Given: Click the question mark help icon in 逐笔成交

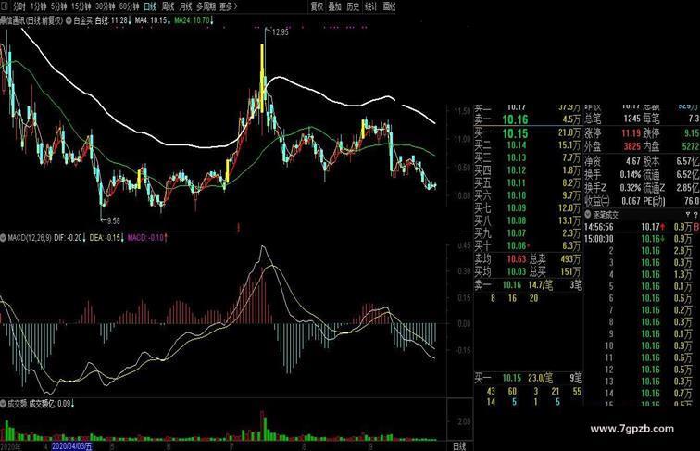Looking at the screenshot, I should pyautogui.click(x=695, y=215).
